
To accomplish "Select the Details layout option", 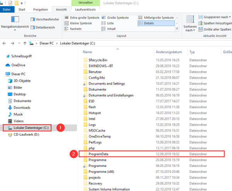I will [x=156, y=23].
